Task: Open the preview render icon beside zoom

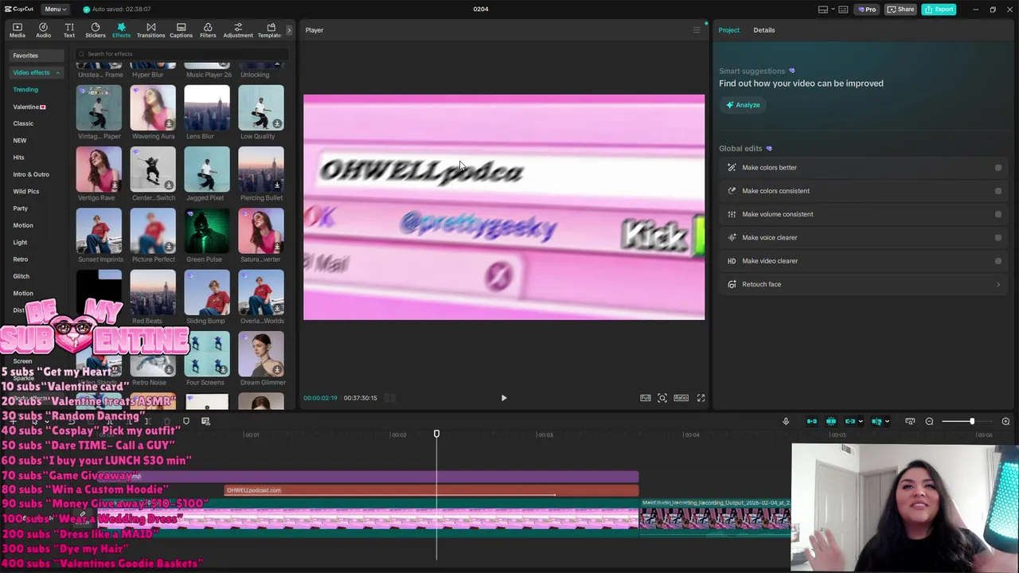Action: click(910, 422)
